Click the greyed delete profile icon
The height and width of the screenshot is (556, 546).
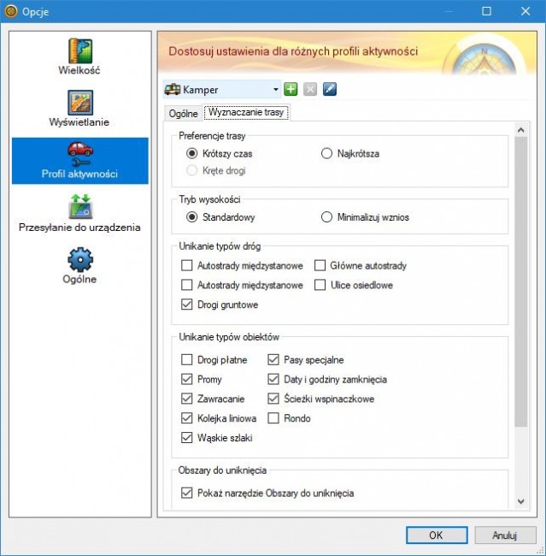tap(310, 89)
